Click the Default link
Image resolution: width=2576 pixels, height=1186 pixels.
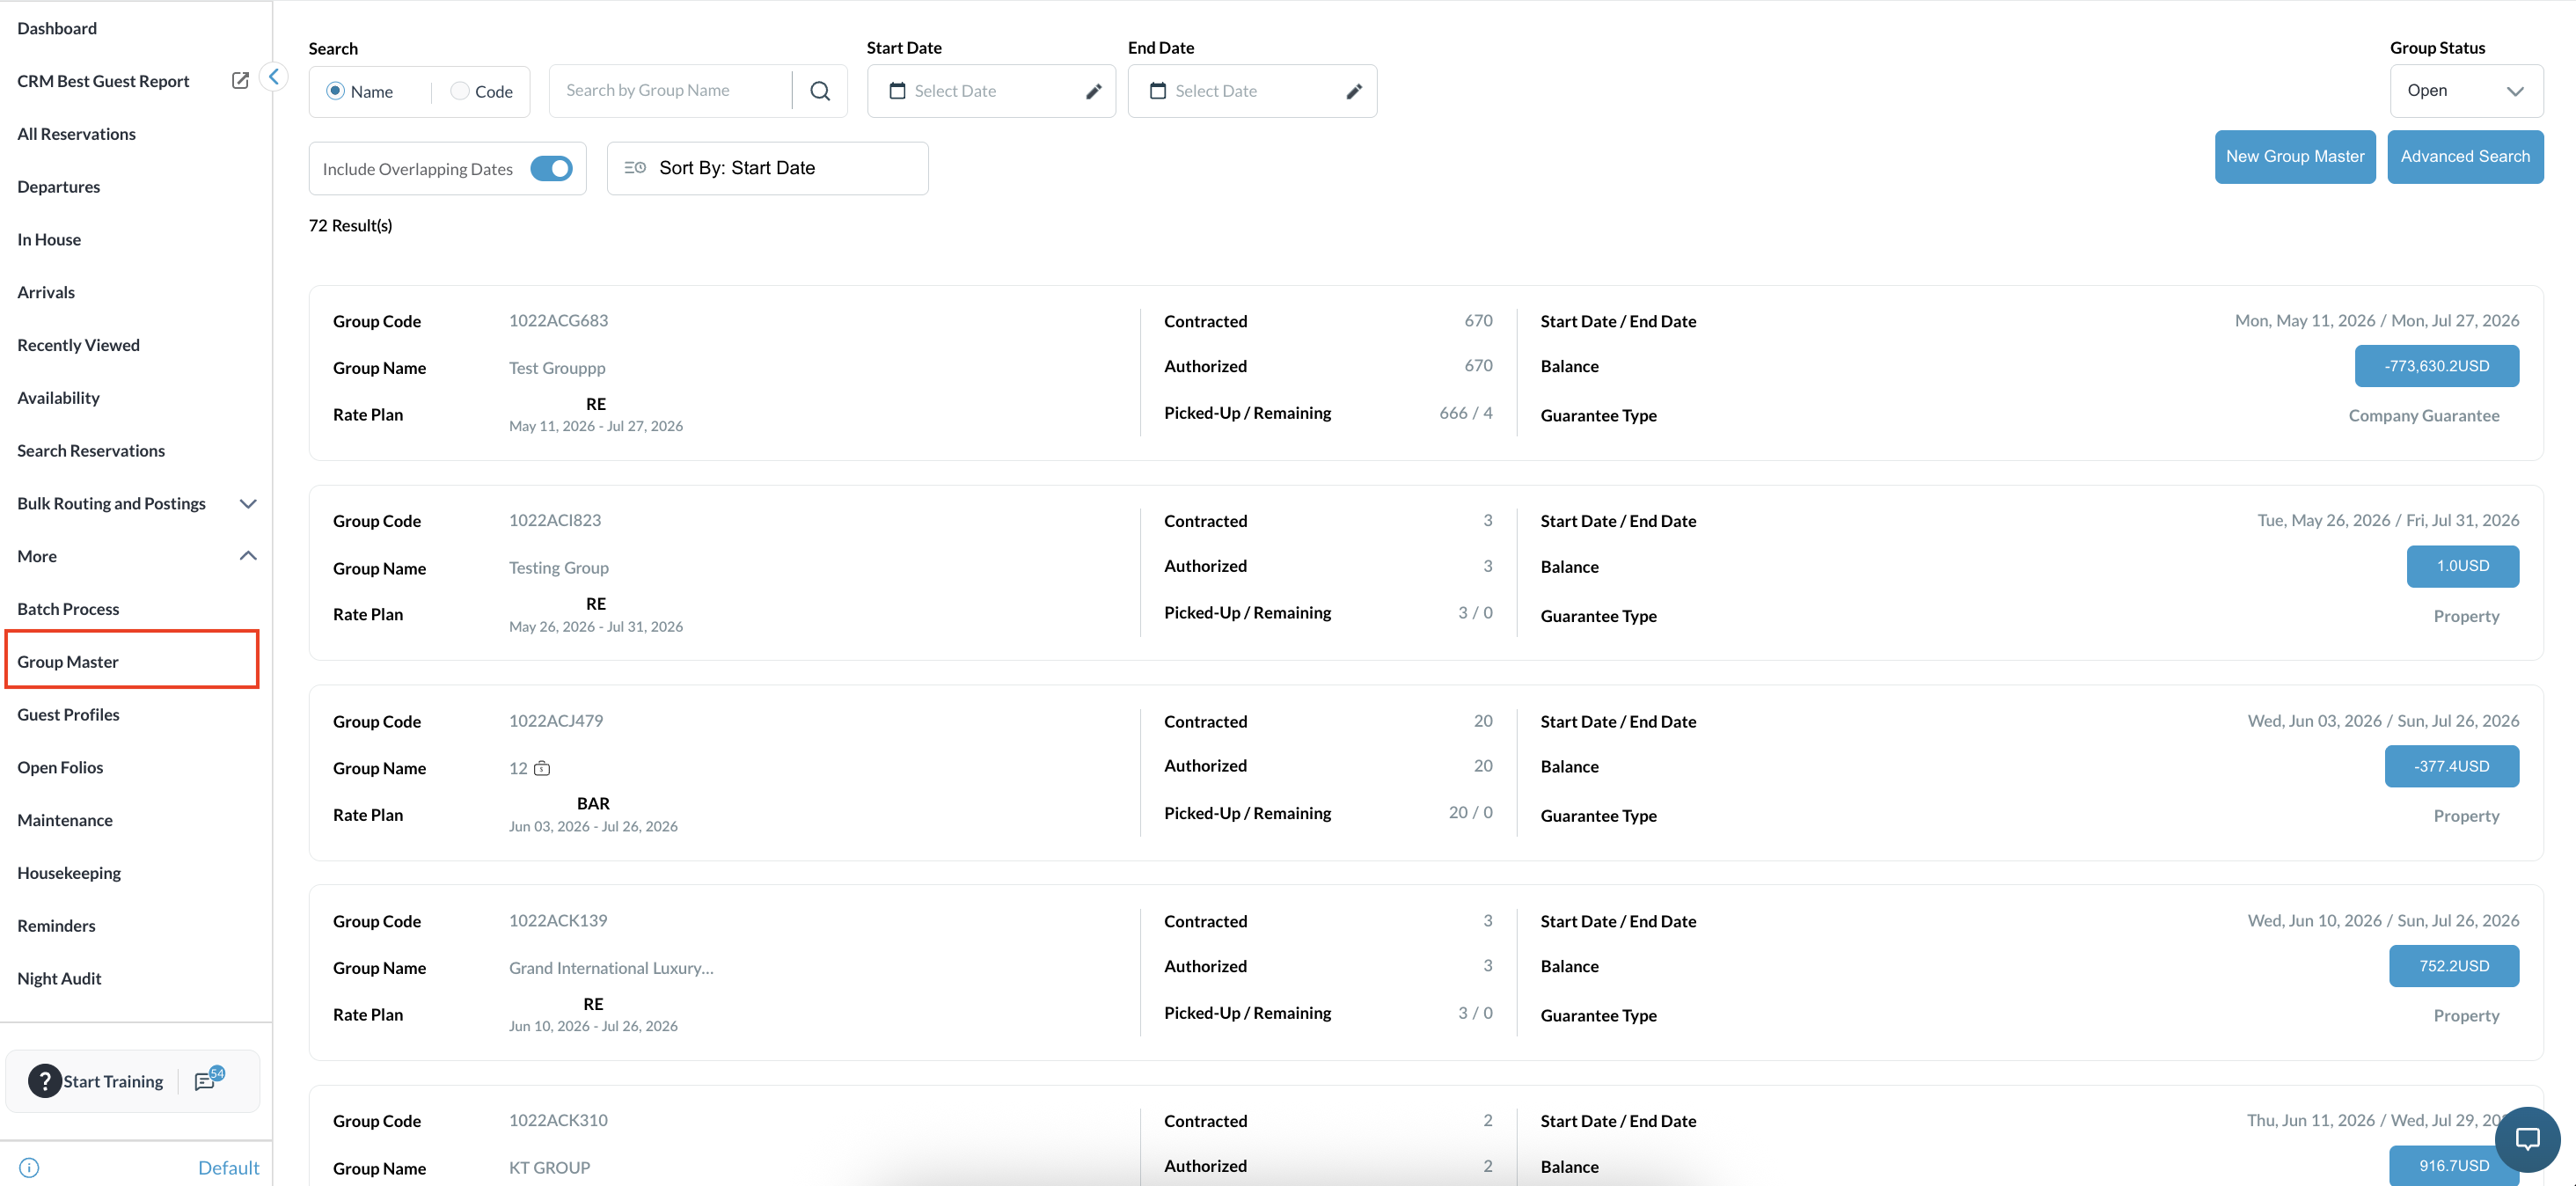tap(228, 1167)
